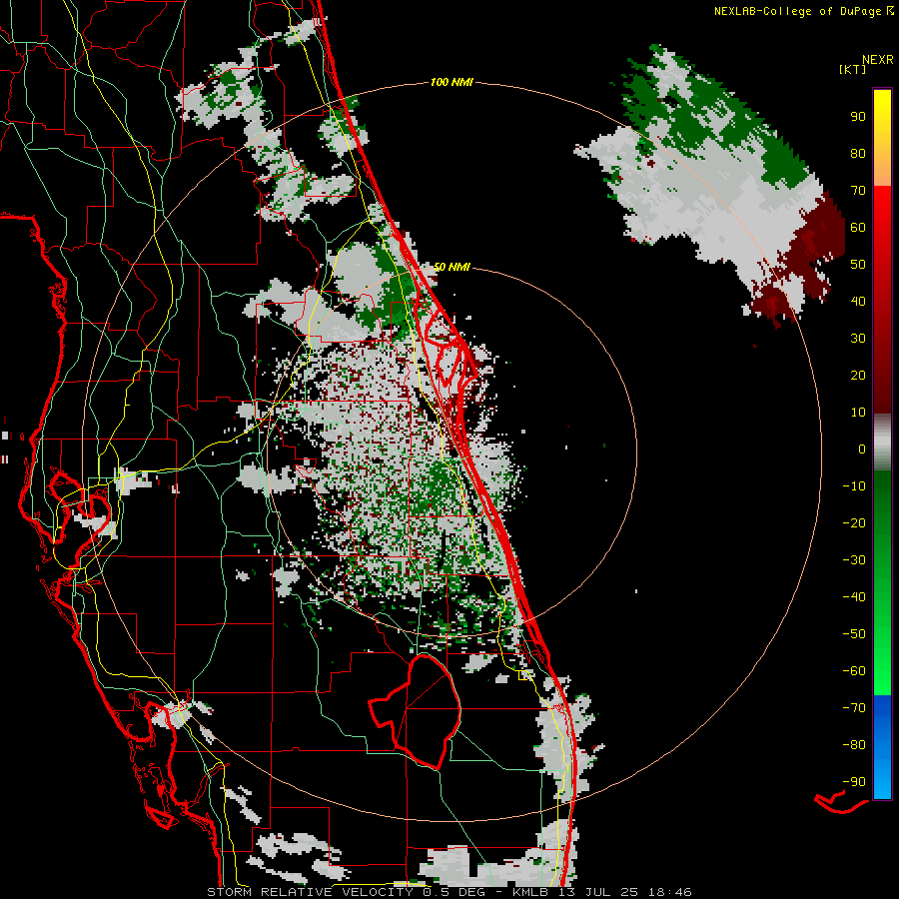Click the -30 scale value
Viewport: 899px width, 899px height.
(x=854, y=560)
